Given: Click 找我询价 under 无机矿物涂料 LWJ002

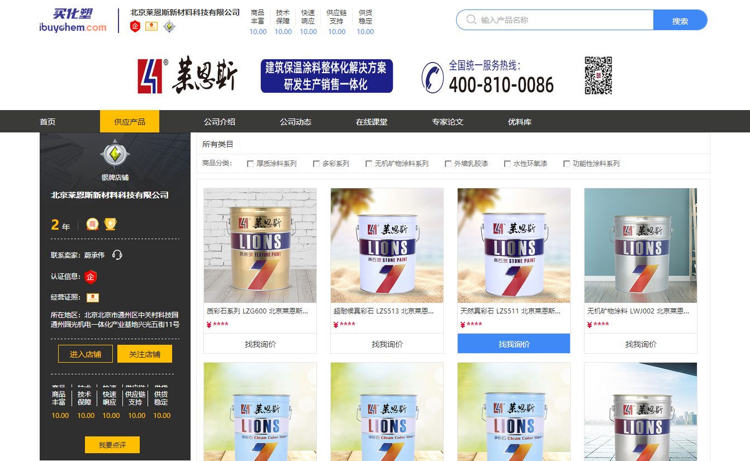Looking at the screenshot, I should point(641,344).
